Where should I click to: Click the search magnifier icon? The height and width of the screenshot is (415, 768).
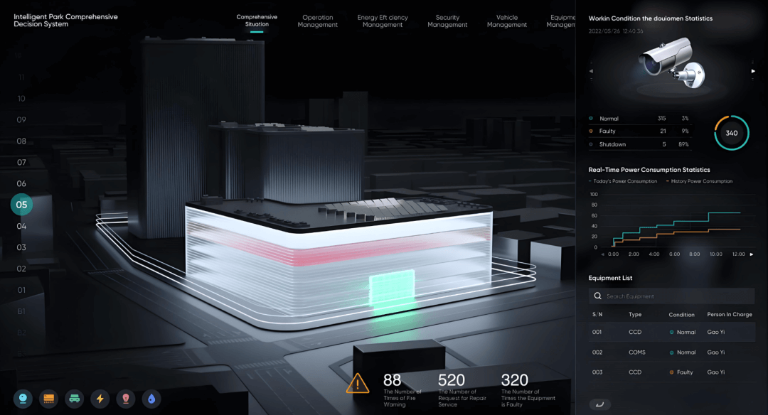pos(597,296)
